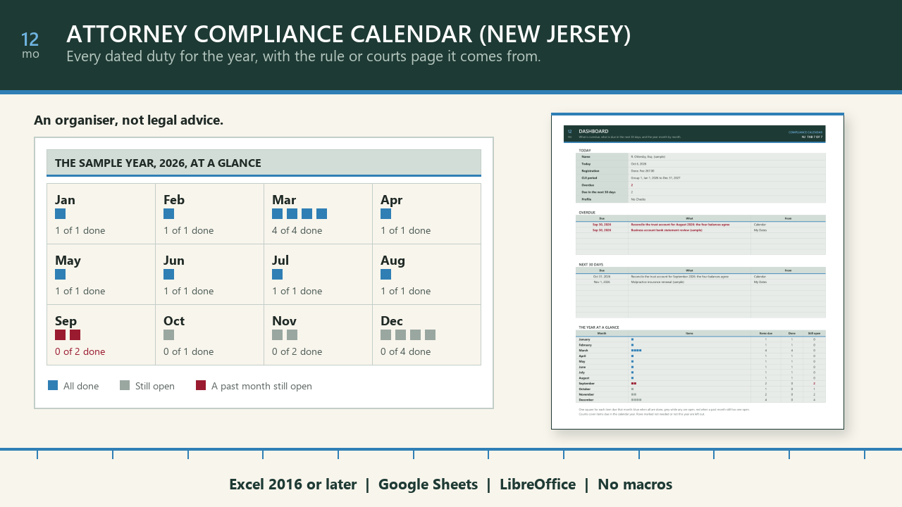Image resolution: width=902 pixels, height=507 pixels.
Task: Click the '12 mo' badge in header
Action: tap(30, 45)
